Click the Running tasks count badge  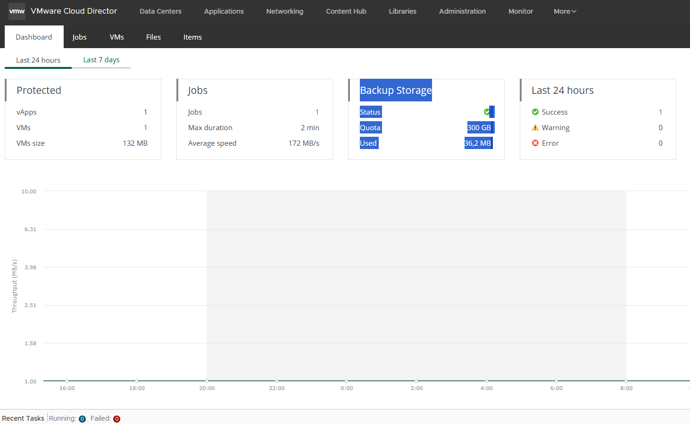pyautogui.click(x=82, y=419)
